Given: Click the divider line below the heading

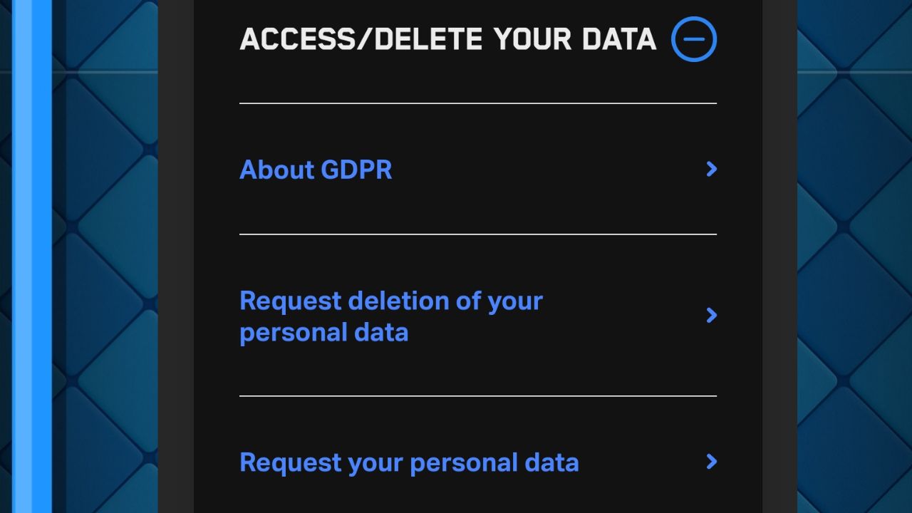Looking at the screenshot, I should pos(477,103).
